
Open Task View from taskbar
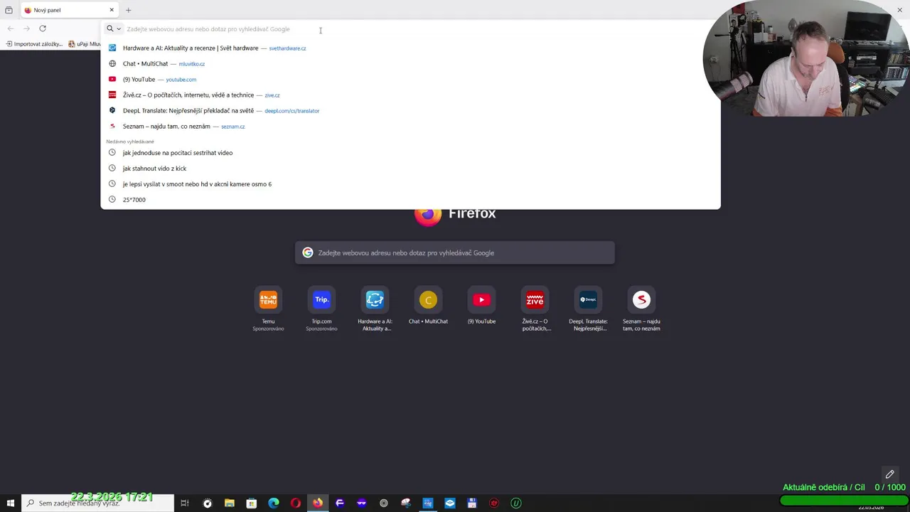coord(185,503)
